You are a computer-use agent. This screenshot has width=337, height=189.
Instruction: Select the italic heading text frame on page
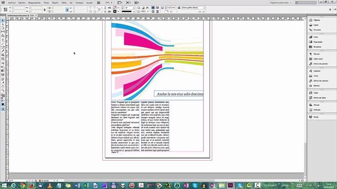coord(179,94)
